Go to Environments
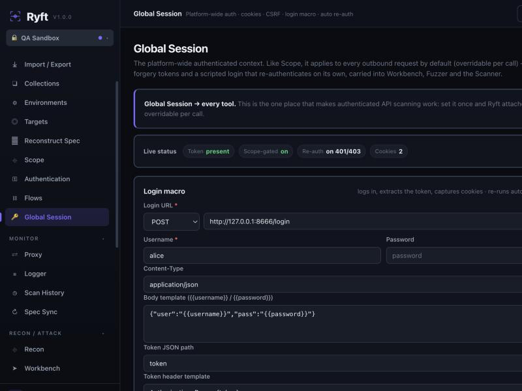 57,103
